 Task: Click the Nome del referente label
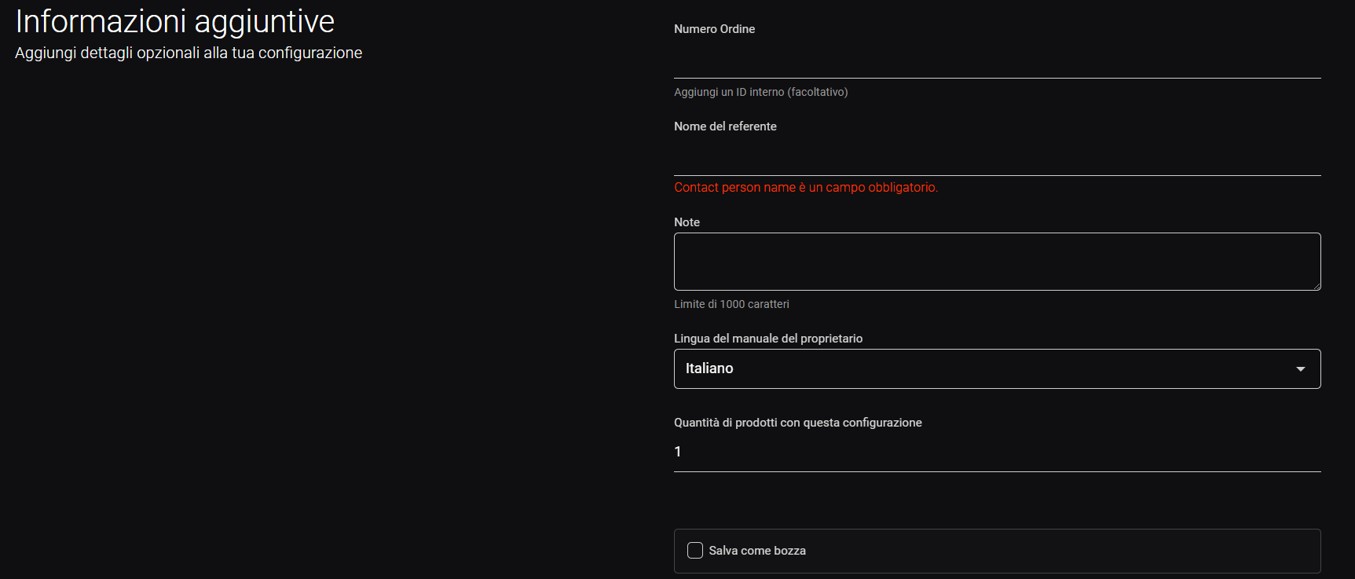pyautogui.click(x=725, y=126)
